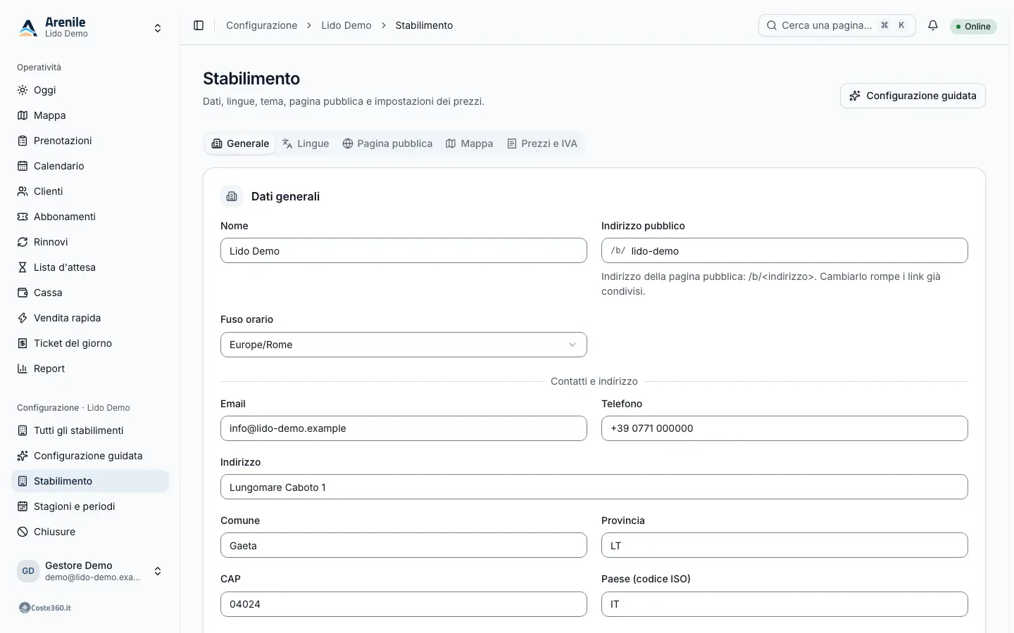Image resolution: width=1014 pixels, height=633 pixels.
Task: Open Stagioni e periodi
Action: 90,506
